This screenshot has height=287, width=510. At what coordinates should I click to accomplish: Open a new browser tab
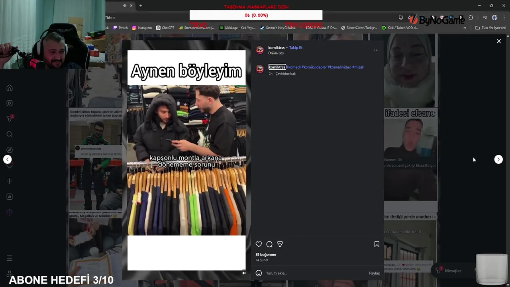click(141, 6)
